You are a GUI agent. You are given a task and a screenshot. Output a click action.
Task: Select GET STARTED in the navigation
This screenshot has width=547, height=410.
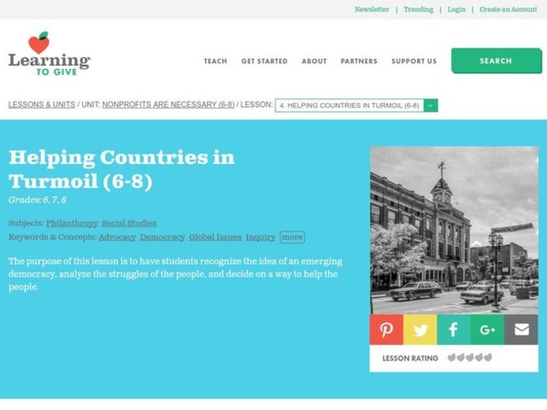click(x=263, y=61)
